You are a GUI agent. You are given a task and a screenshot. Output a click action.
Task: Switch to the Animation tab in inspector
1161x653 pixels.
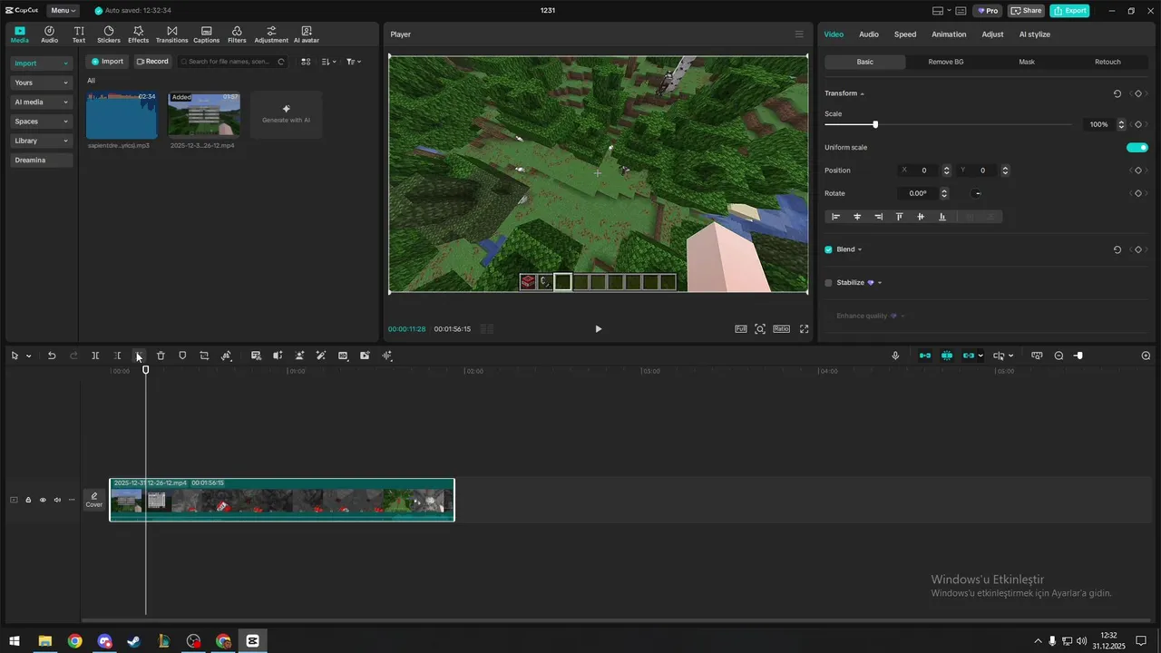tap(949, 34)
